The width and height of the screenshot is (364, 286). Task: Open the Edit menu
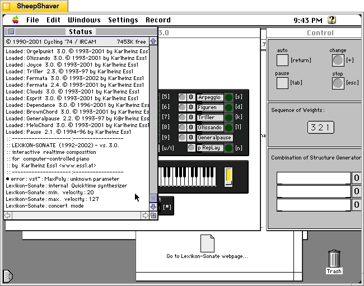tap(53, 20)
